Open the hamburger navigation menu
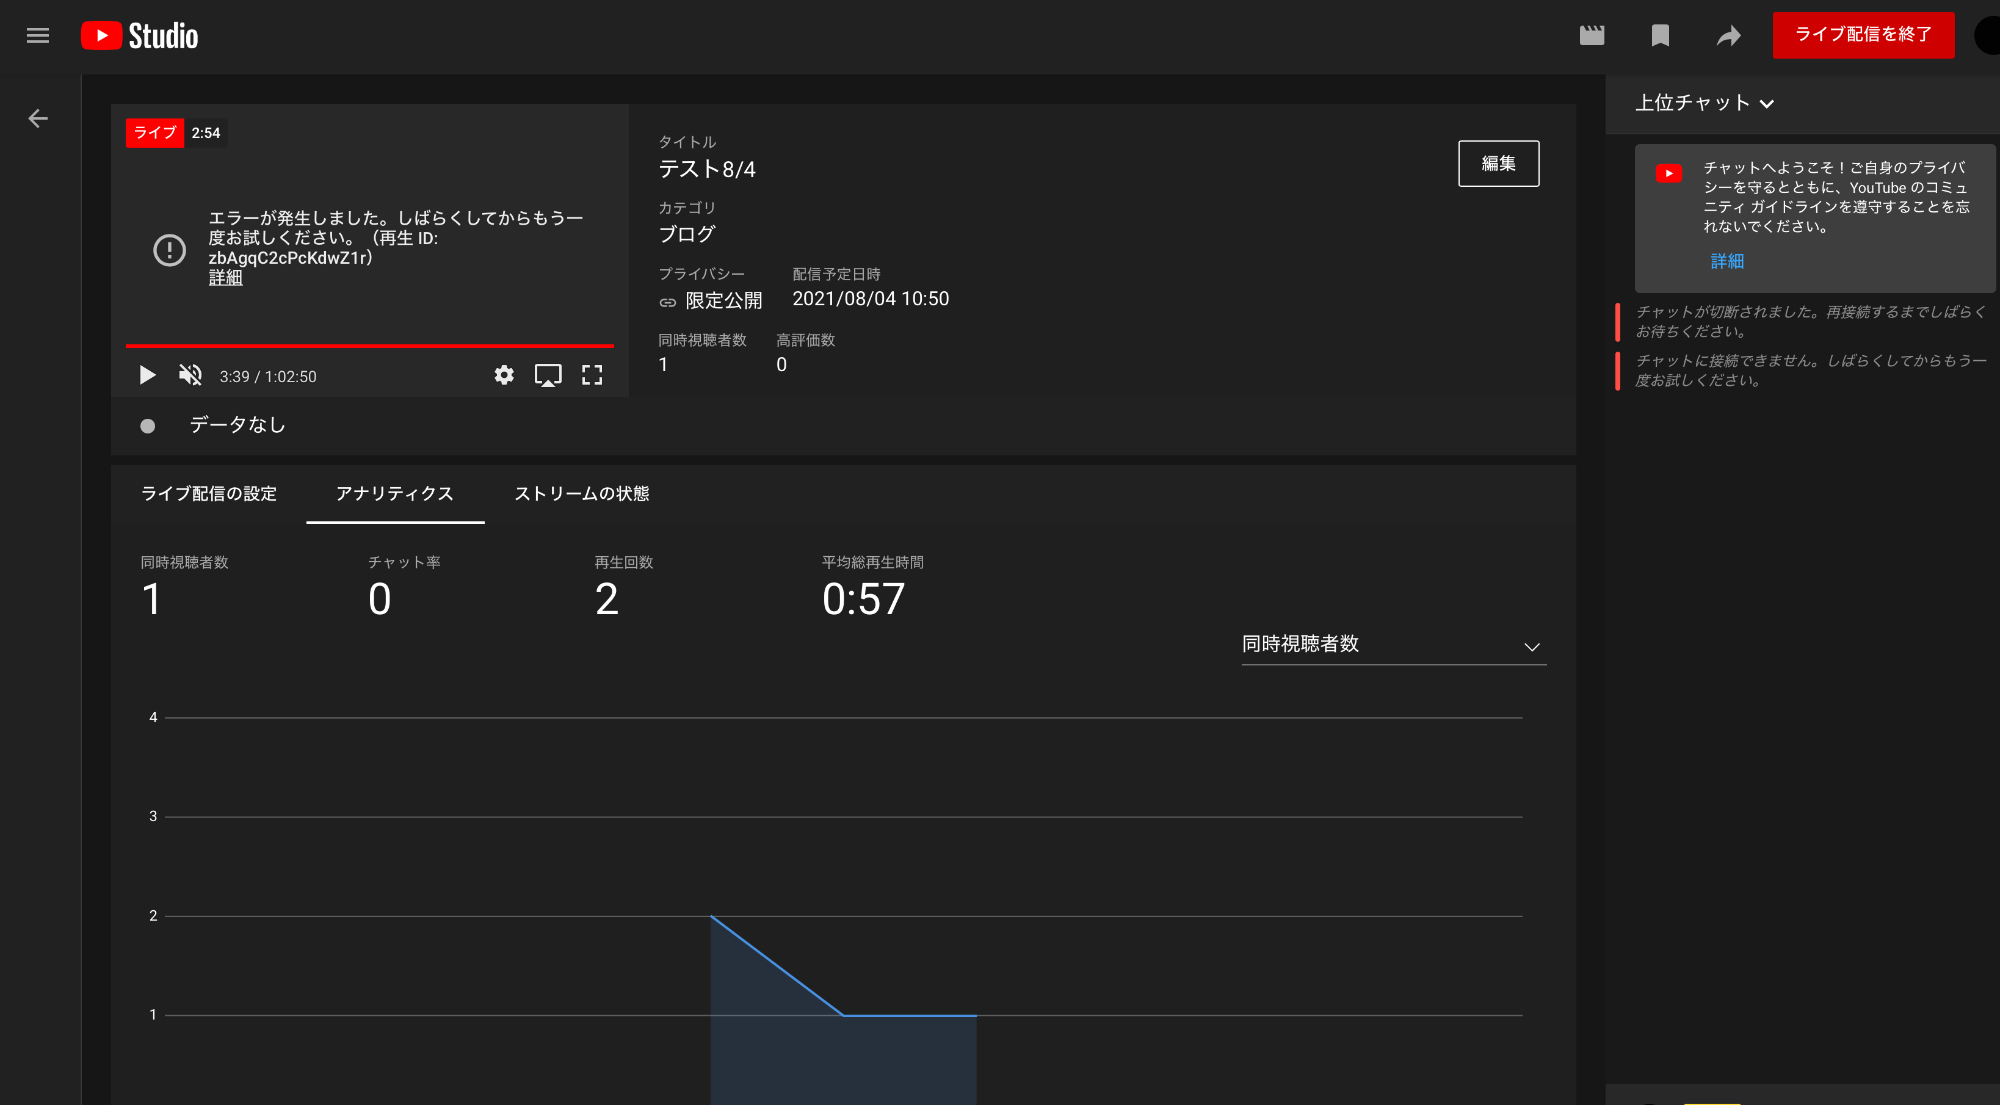 (x=37, y=36)
